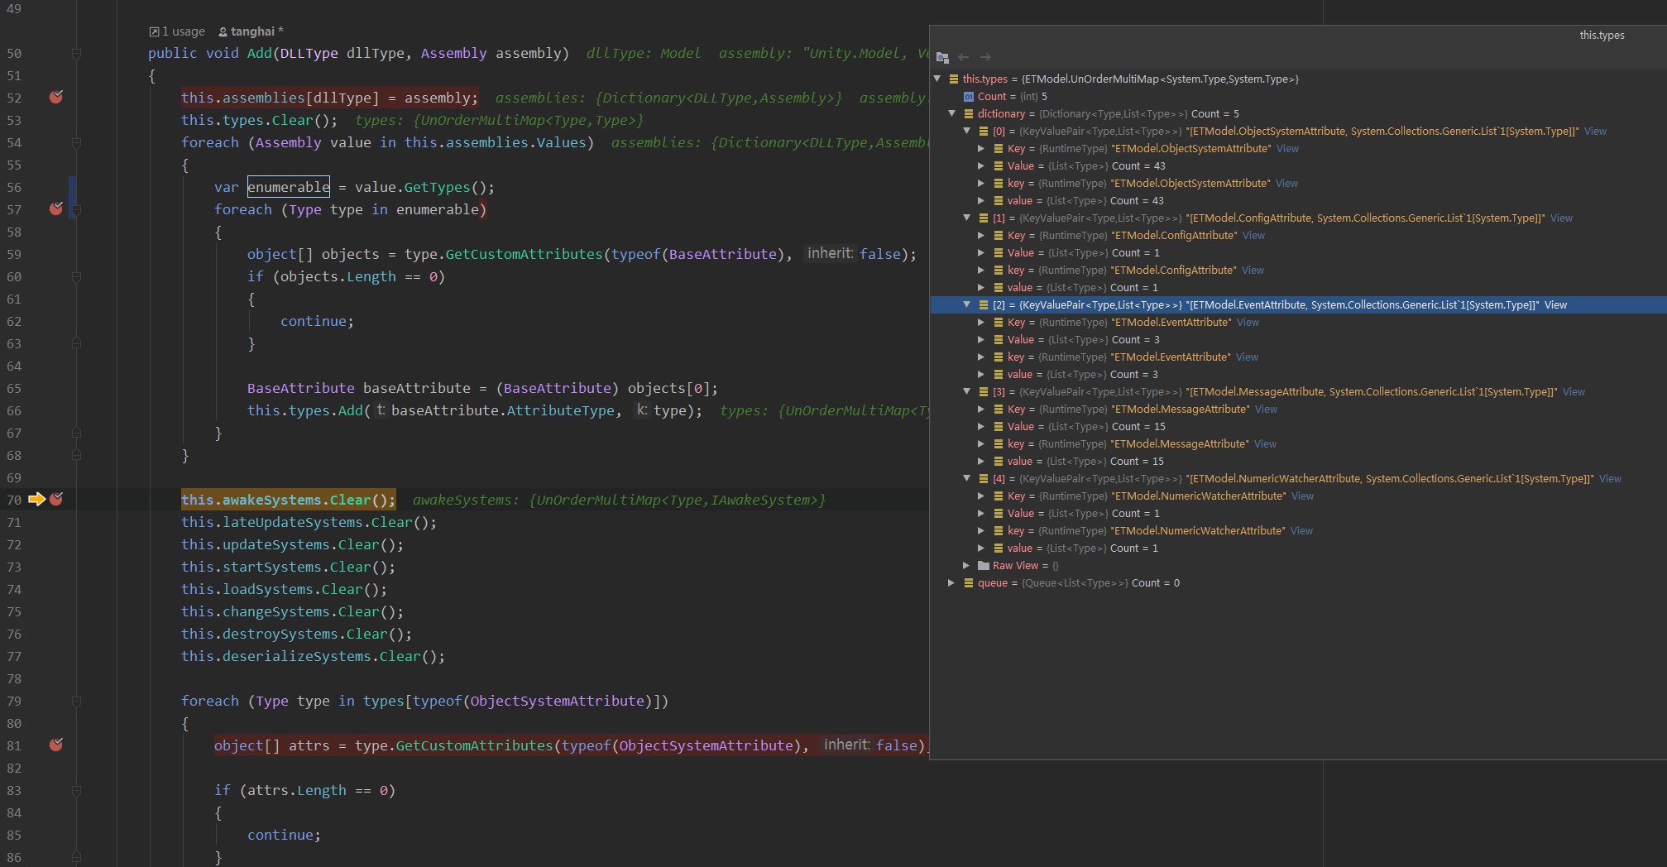Collapse the [1] ConfigAttribute entry
This screenshot has height=867, width=1667.
966,218
